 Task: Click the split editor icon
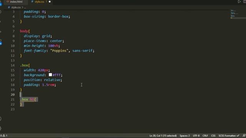tap(244, 2)
